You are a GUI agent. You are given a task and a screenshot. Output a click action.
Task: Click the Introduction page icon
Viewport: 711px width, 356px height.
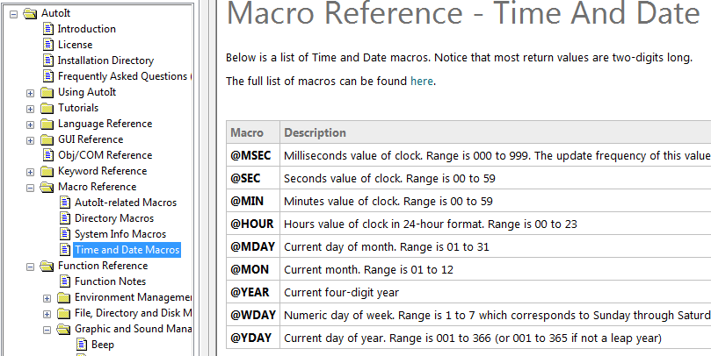[48, 29]
